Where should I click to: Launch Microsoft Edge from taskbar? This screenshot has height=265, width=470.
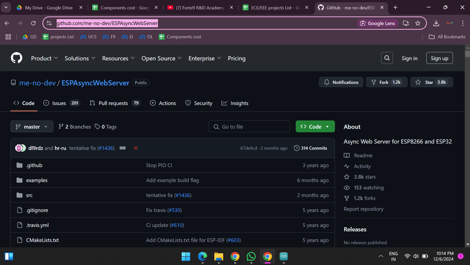(202, 256)
